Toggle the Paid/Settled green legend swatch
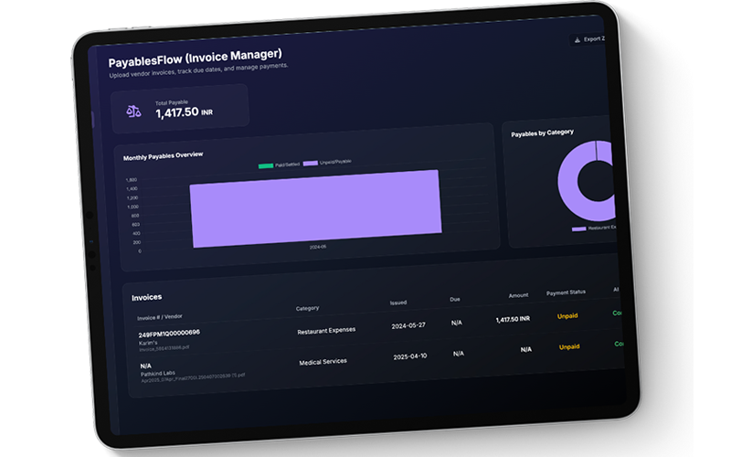 click(x=266, y=165)
